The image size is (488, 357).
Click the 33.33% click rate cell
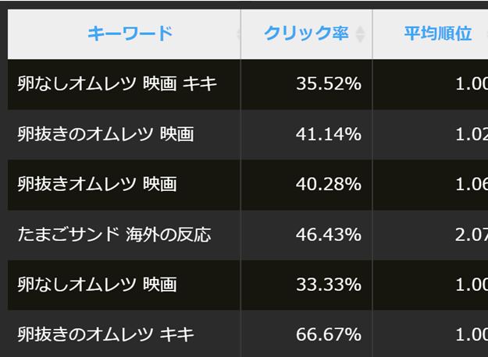pyautogui.click(x=307, y=285)
